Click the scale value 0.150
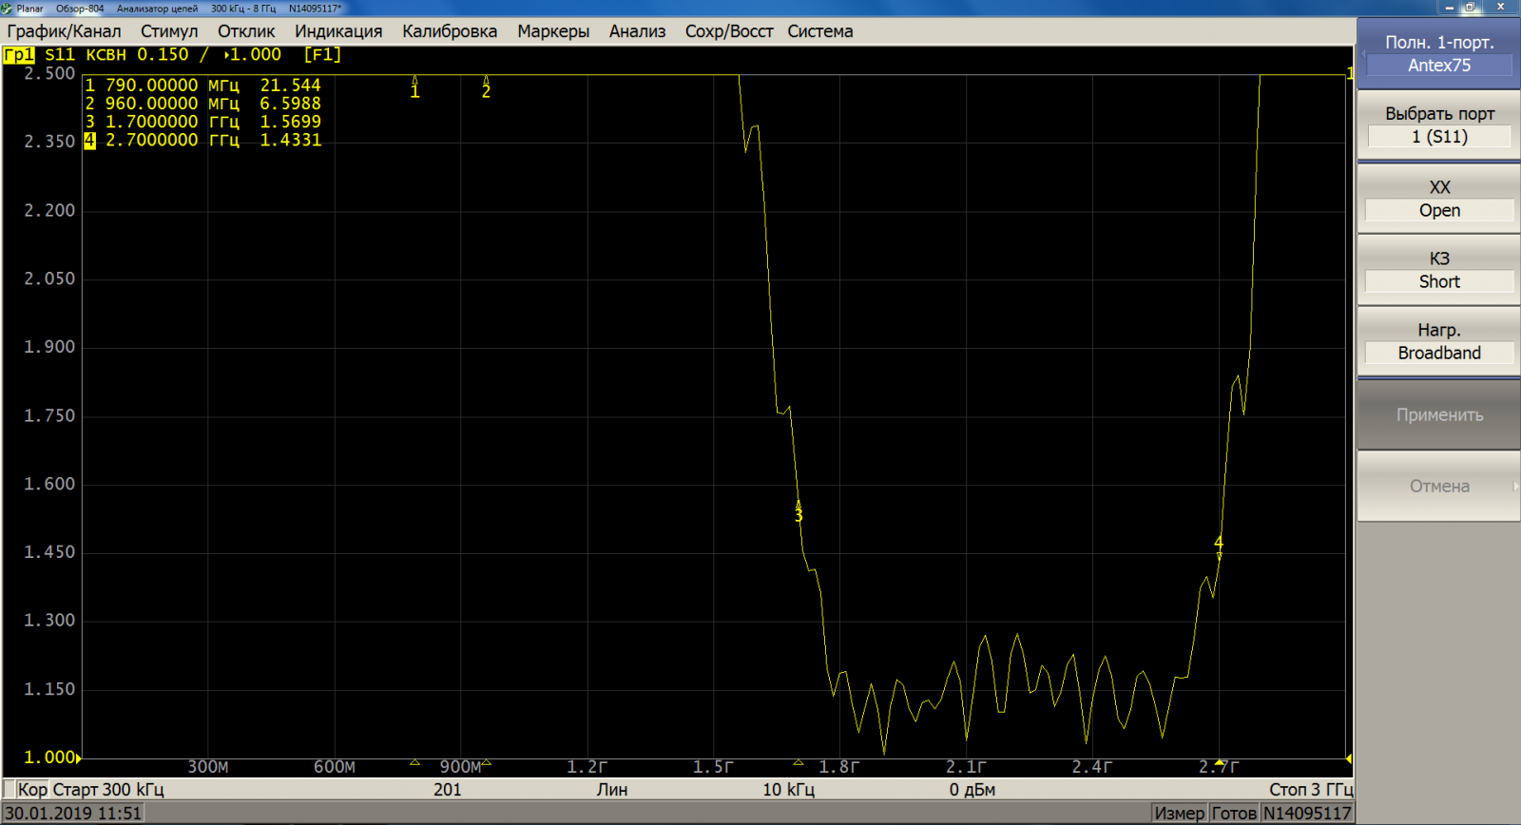This screenshot has height=825, width=1521. (163, 55)
